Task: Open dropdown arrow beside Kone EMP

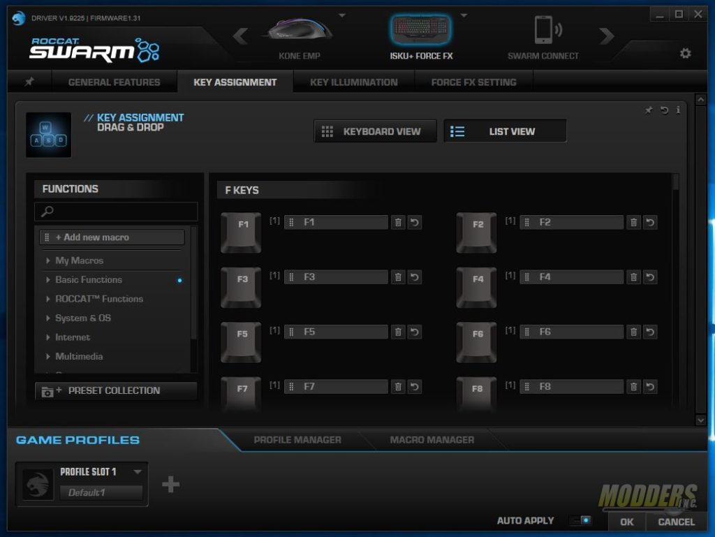Action: 342,15
